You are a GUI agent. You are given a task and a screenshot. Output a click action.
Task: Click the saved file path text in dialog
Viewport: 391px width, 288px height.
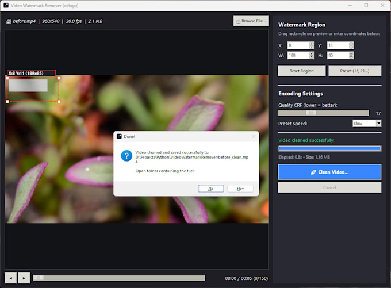tap(191, 159)
